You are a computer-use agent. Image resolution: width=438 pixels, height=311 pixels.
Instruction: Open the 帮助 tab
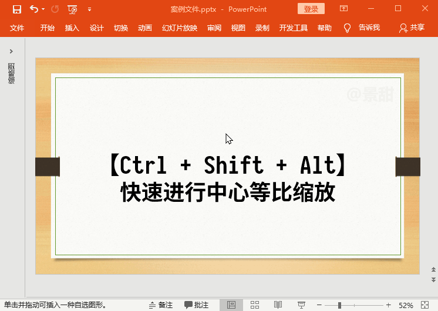[x=325, y=28]
